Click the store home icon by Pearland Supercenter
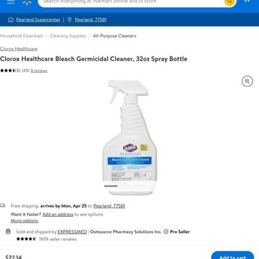Viewport: 259px width, 259px height. [10, 20]
